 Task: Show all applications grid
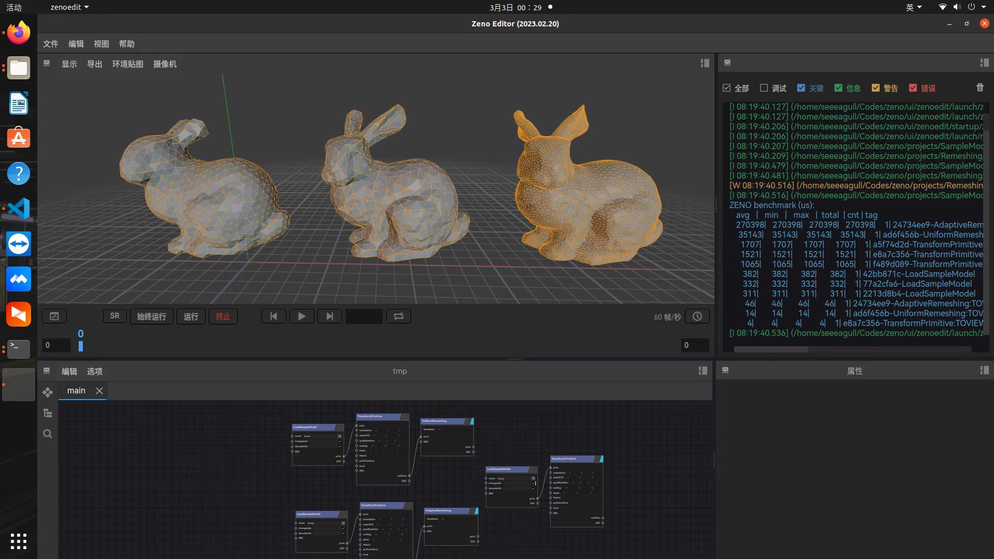[19, 541]
